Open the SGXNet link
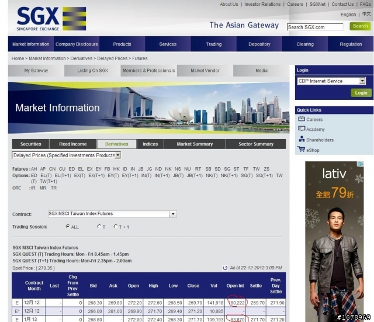This screenshot has width=374, height=322. (x=317, y=4)
